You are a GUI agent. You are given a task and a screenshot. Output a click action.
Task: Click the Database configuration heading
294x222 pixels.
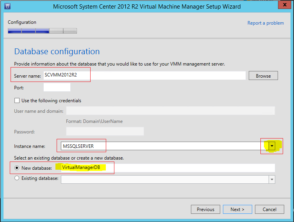(57, 52)
